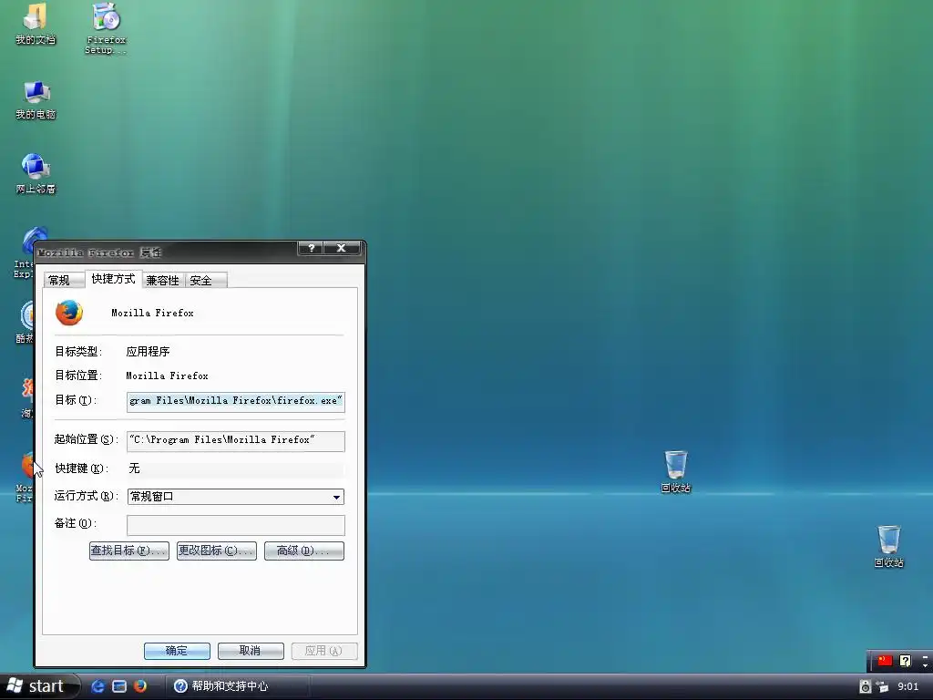This screenshot has width=933, height=700.
Task: Close the Mozilla Firefox properties dialog
Action: [342, 248]
